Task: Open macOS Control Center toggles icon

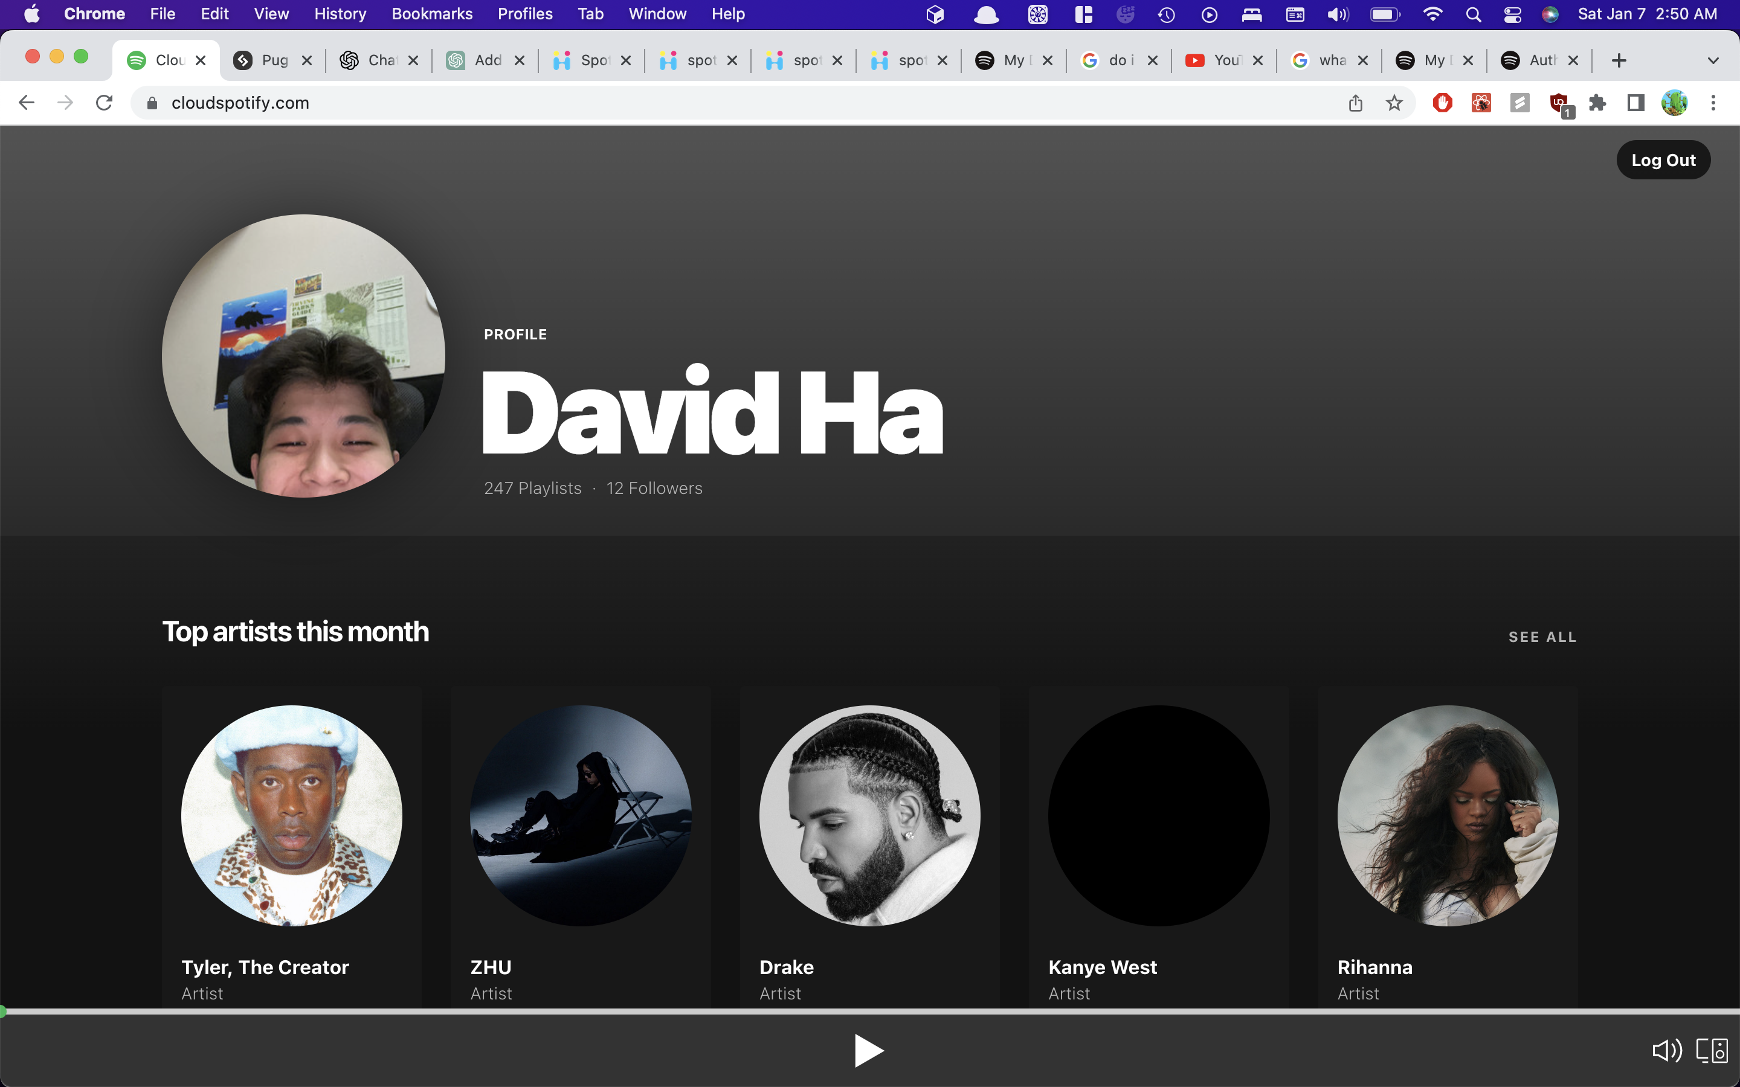Action: point(1512,14)
